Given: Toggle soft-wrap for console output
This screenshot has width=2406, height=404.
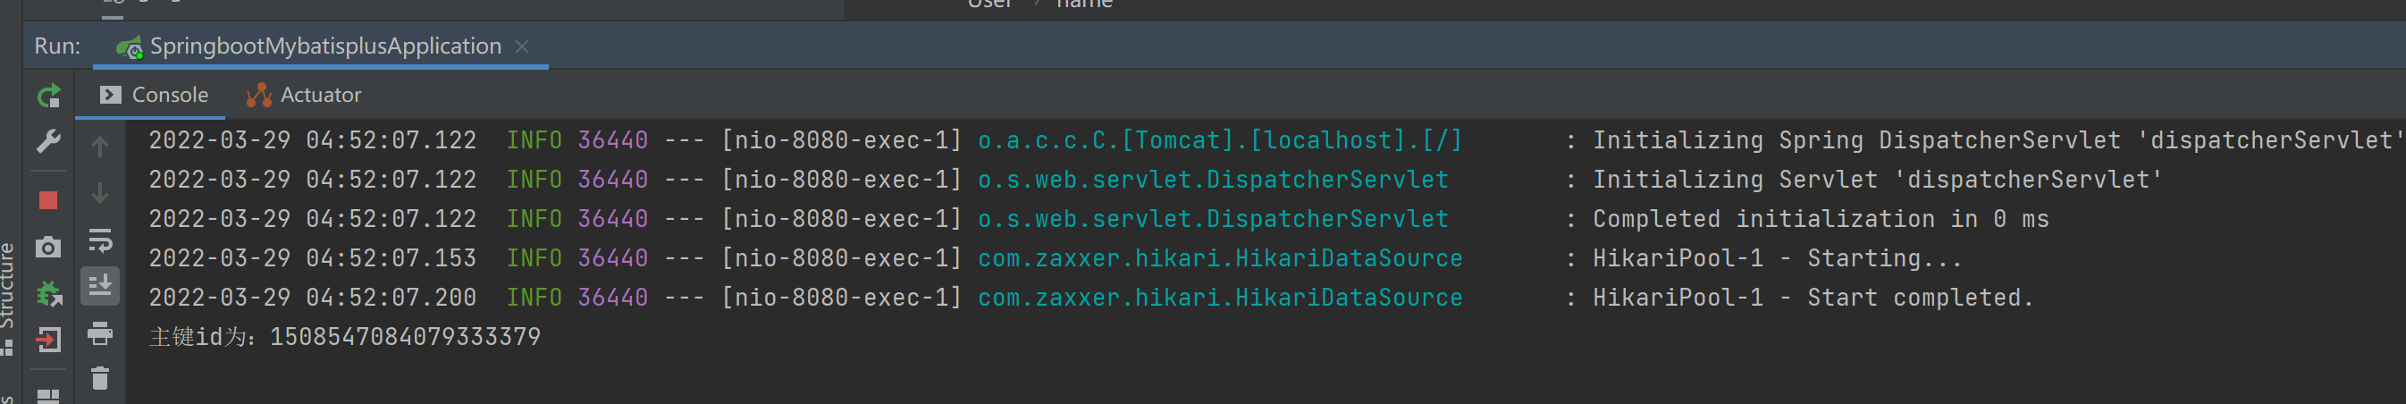Looking at the screenshot, I should [100, 240].
